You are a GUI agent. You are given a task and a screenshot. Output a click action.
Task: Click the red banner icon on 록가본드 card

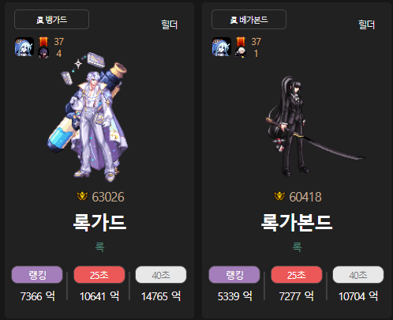coord(241,41)
